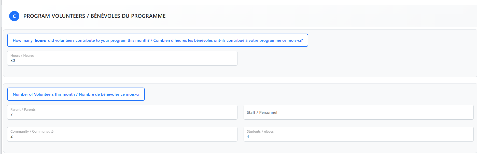Click the "Community / Communauté" floating label
Screen dimensions: 477x154
[32, 131]
